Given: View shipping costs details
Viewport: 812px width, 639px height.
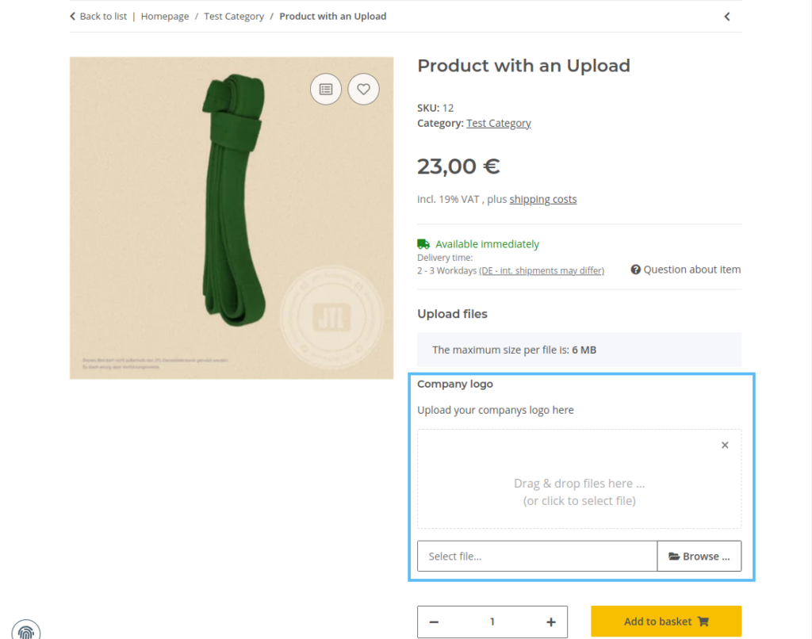Looking at the screenshot, I should [x=542, y=199].
